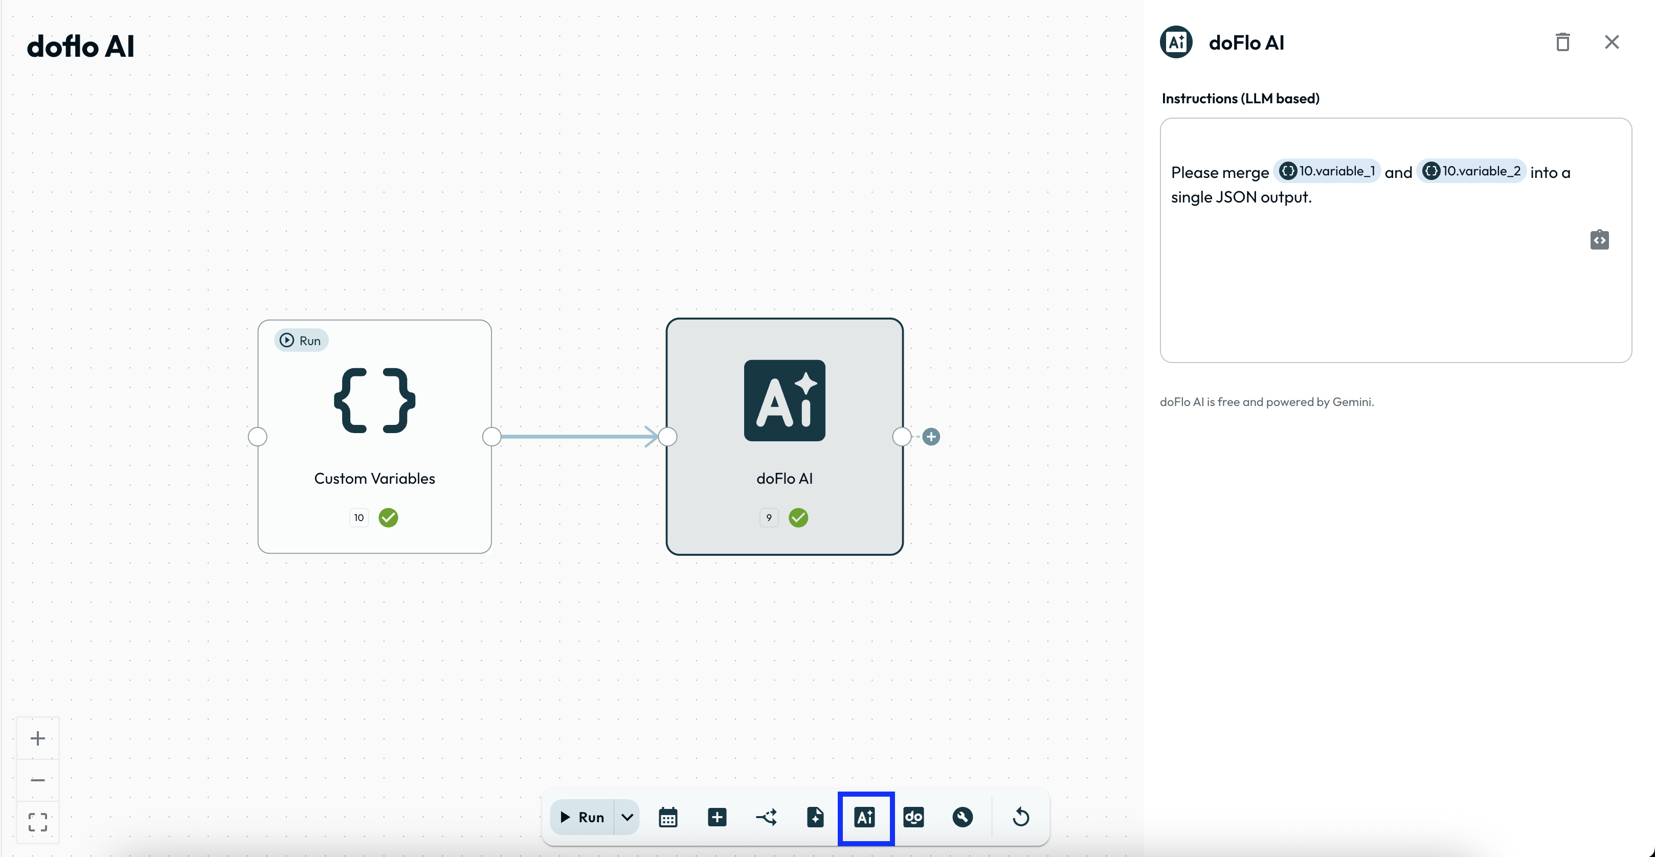Click the 10.variable_2 chip in instructions

1471,171
